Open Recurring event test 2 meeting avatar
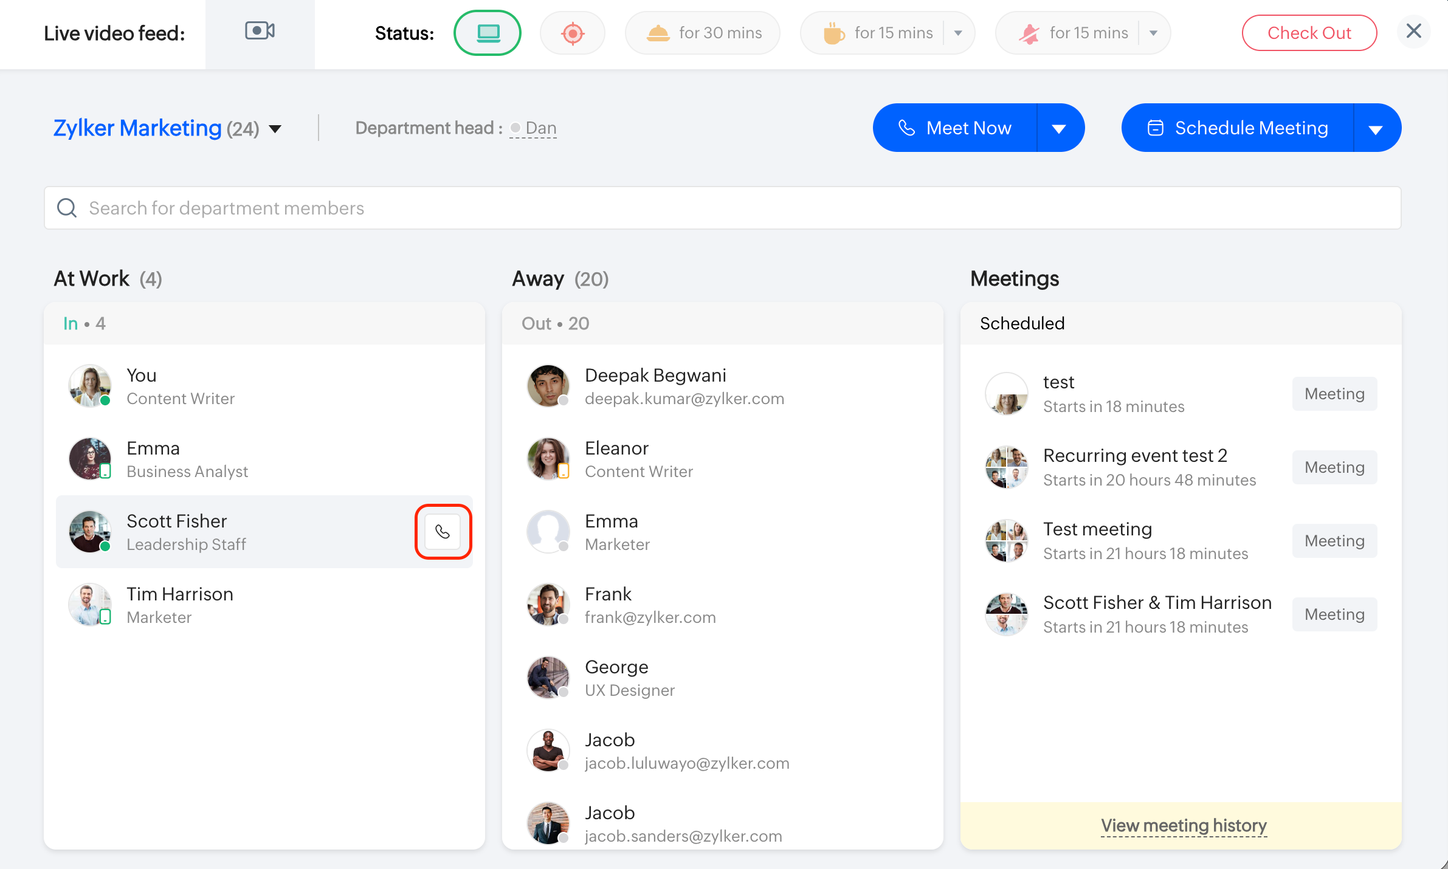Screen dimensions: 1448x869 [1006, 467]
